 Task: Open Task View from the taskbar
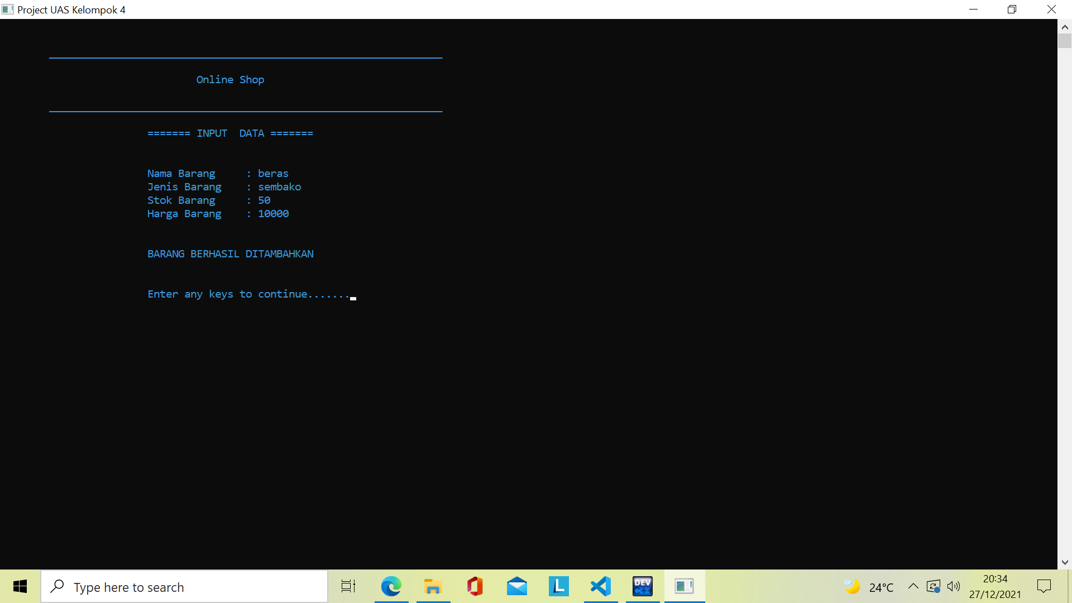(347, 586)
